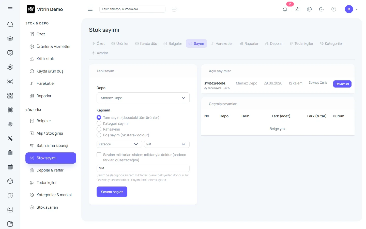The width and height of the screenshot is (366, 229).
Task: Open the Merkez Depo dropdown
Action: 143,98
